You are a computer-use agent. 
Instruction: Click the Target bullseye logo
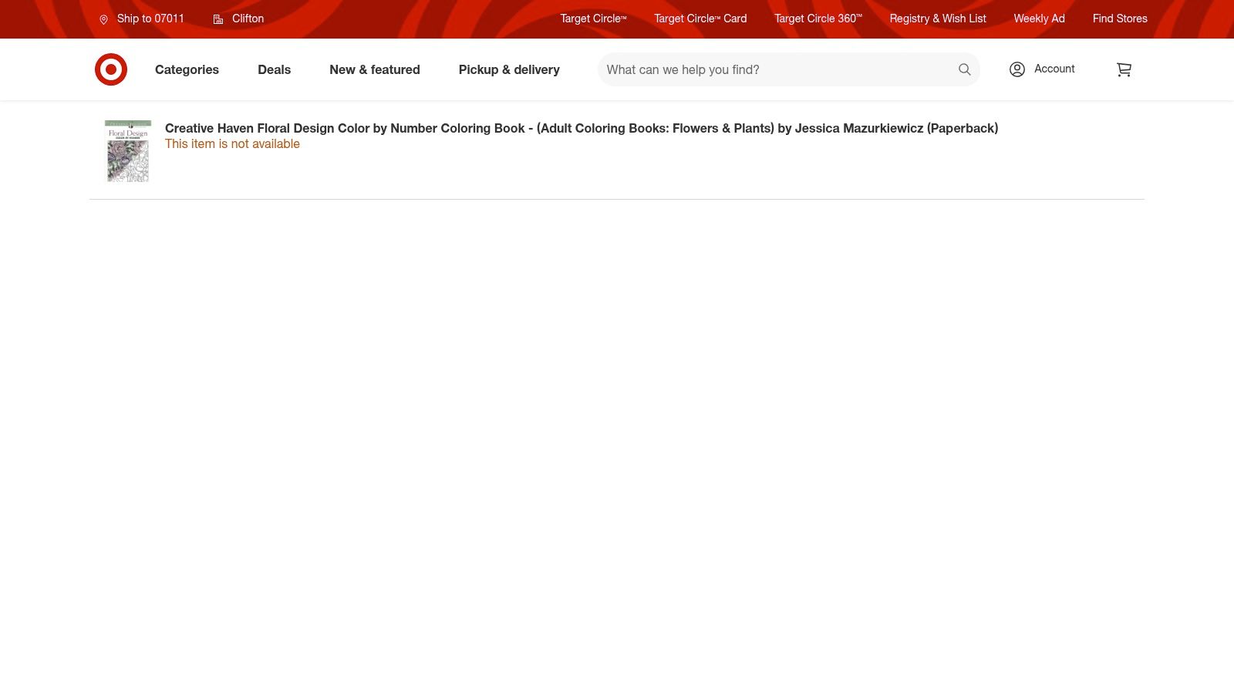111,69
